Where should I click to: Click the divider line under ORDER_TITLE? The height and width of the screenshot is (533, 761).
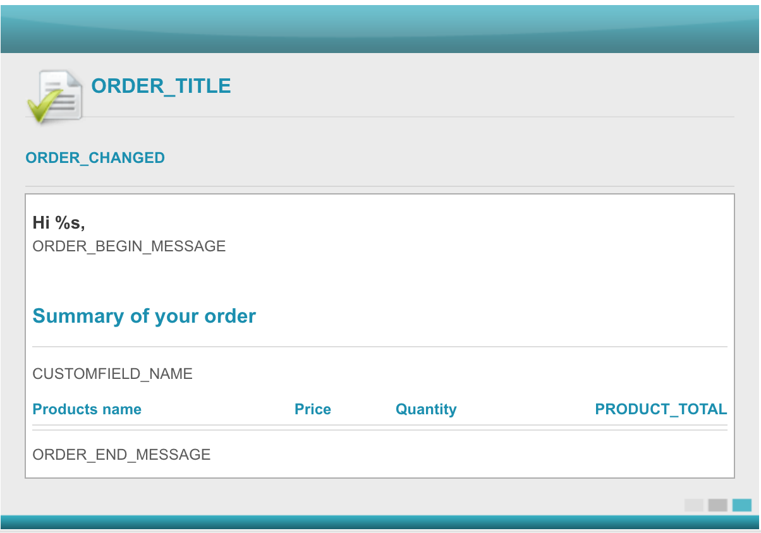click(x=405, y=117)
